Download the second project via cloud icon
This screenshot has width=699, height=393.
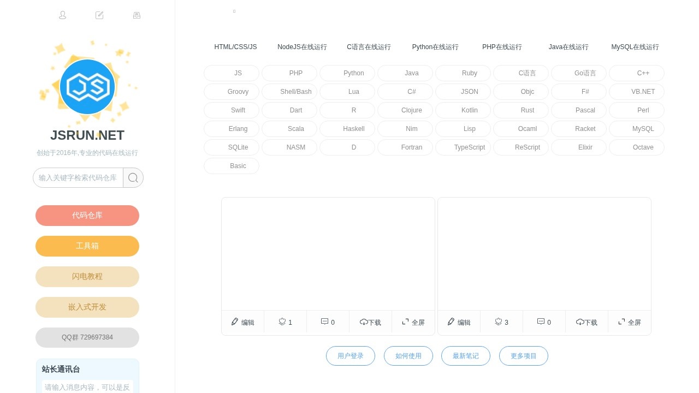(580, 322)
